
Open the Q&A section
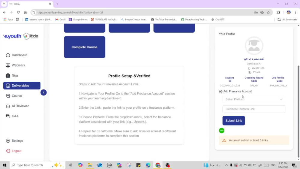click(15, 116)
